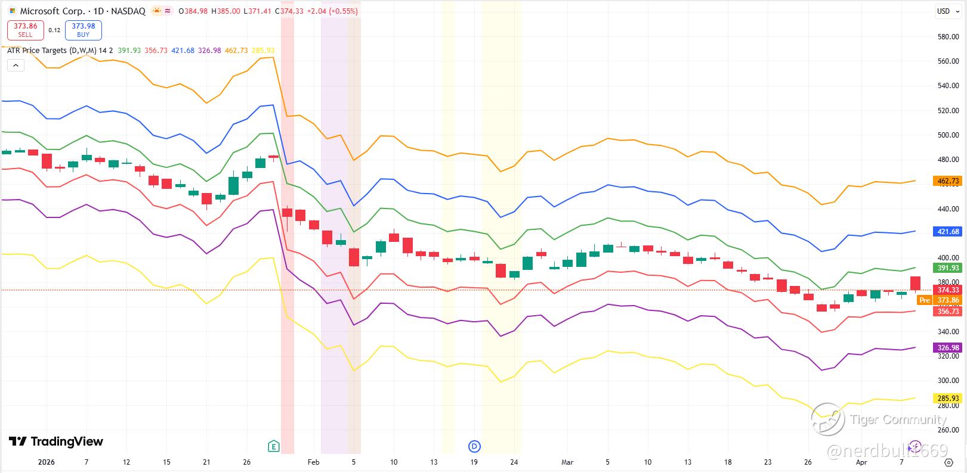Click the 540.00 price axis tick

948,86
